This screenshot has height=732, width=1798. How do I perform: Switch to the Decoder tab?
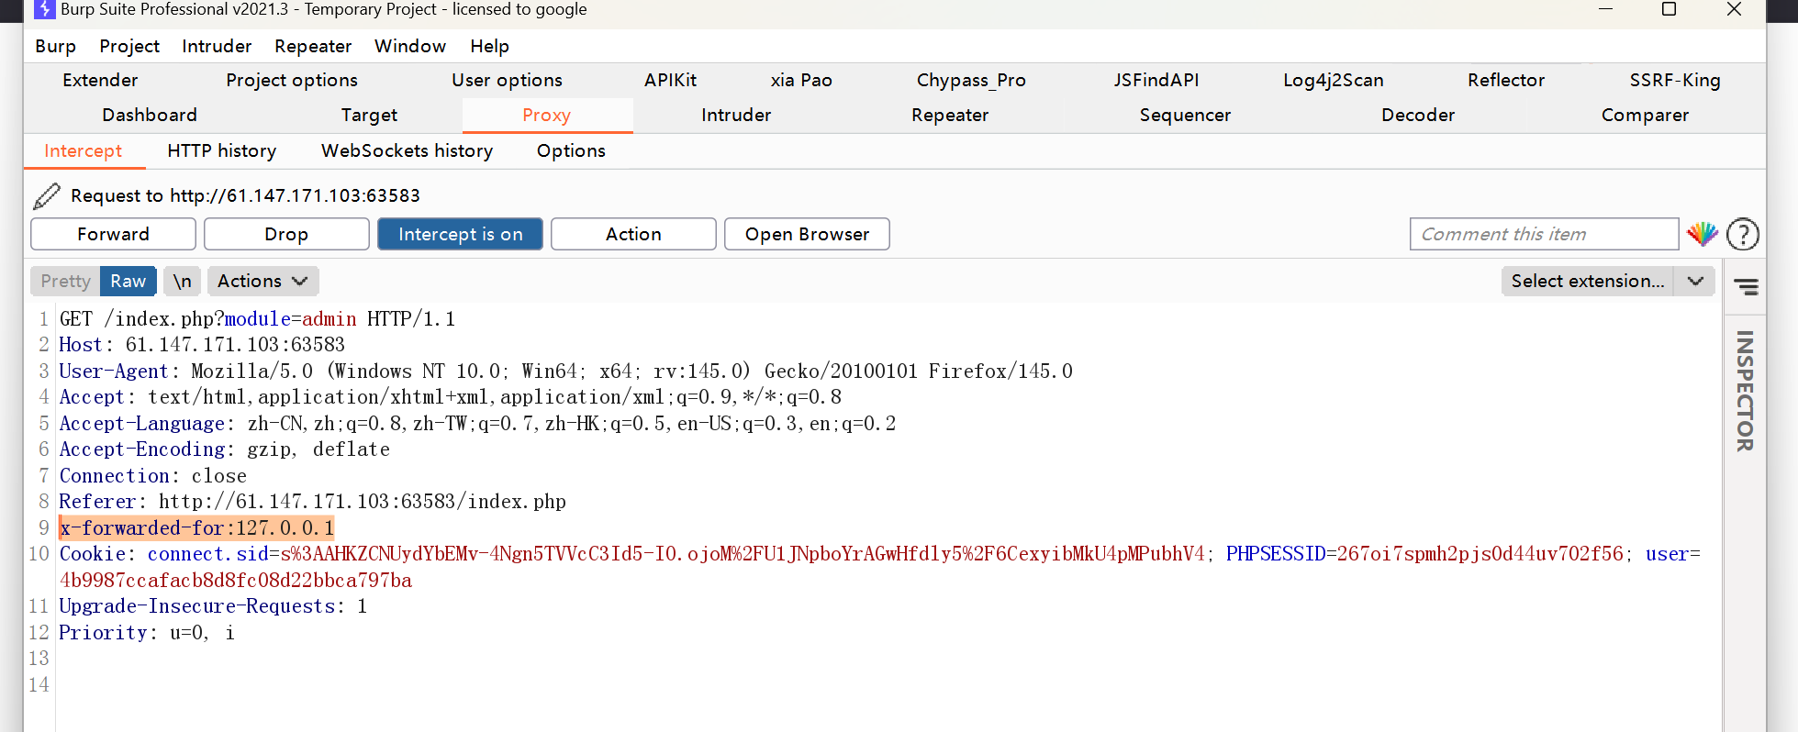tap(1418, 115)
